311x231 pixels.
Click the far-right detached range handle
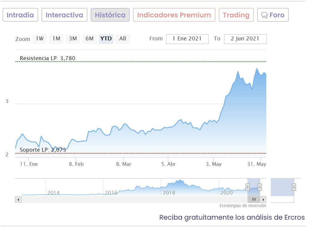tap(294, 187)
